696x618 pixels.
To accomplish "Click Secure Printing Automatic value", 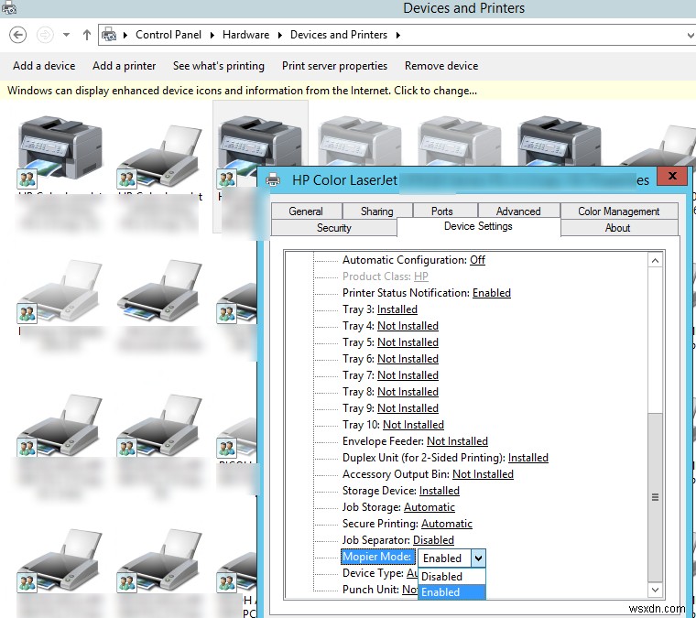I will coord(447,524).
